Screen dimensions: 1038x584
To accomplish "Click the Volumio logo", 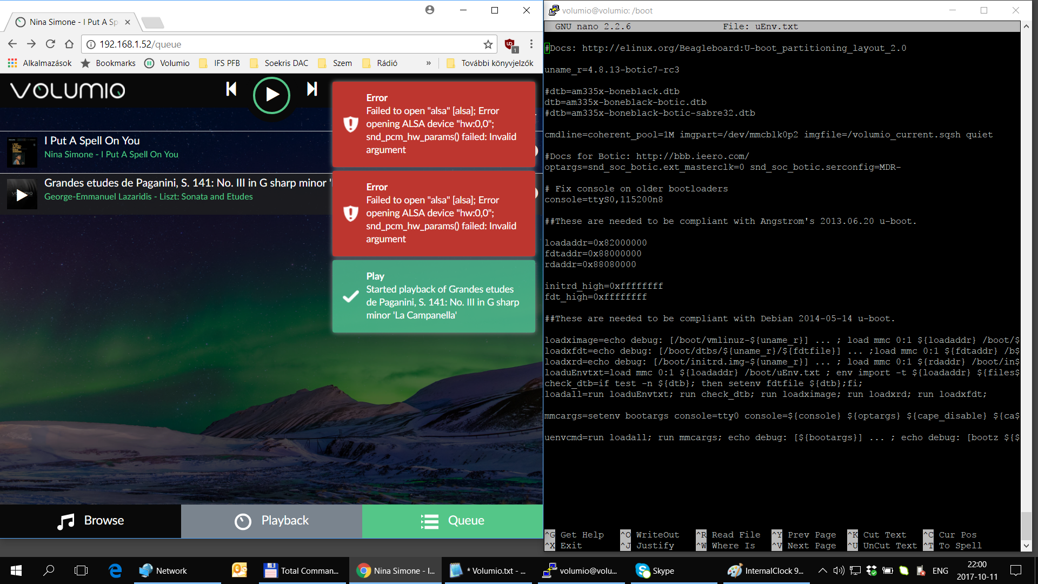I will pyautogui.click(x=68, y=91).
